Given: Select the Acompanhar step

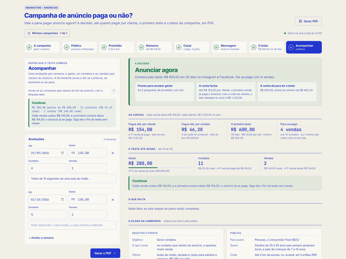Looking at the screenshot, I should click(x=304, y=47).
